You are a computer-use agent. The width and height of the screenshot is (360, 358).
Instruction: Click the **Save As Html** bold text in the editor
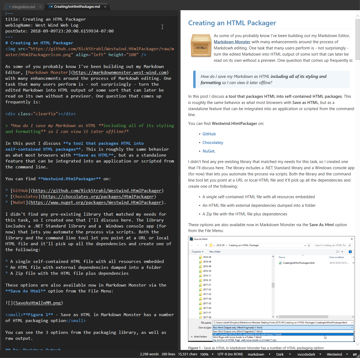pos(26,291)
